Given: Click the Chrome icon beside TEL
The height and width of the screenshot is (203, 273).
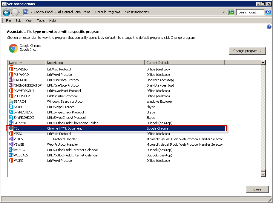Looking at the screenshot, I should click(11, 128).
